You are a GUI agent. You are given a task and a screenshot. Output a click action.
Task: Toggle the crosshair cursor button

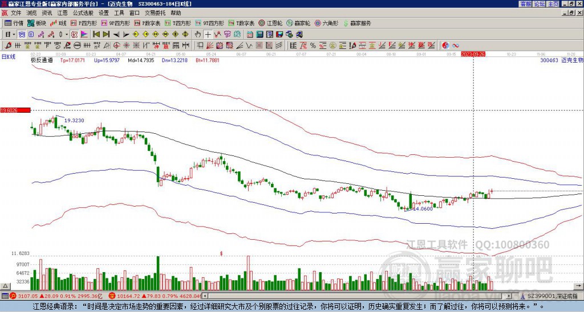coord(208,35)
